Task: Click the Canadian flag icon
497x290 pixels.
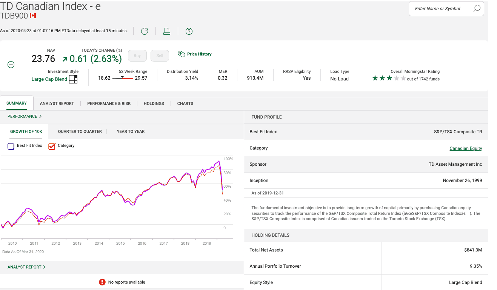Action: 33,16
